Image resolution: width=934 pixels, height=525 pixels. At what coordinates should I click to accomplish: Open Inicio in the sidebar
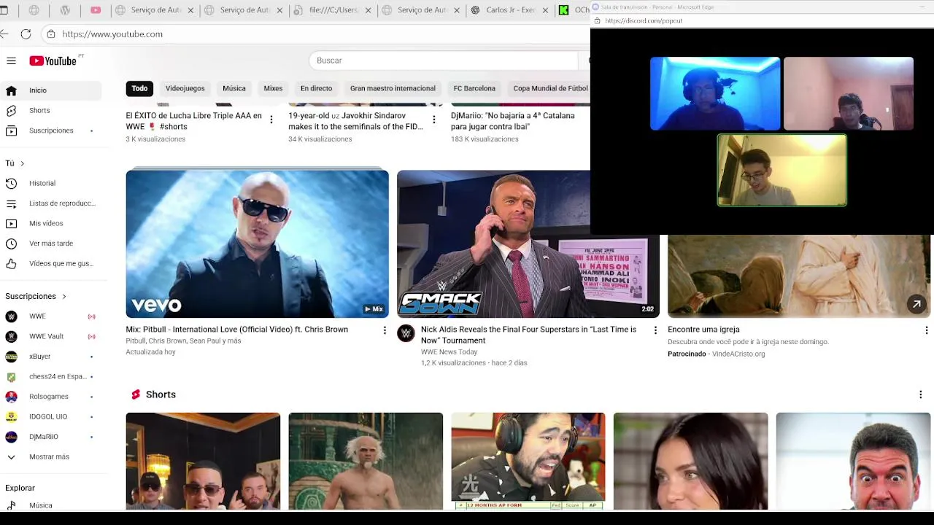pos(51,90)
